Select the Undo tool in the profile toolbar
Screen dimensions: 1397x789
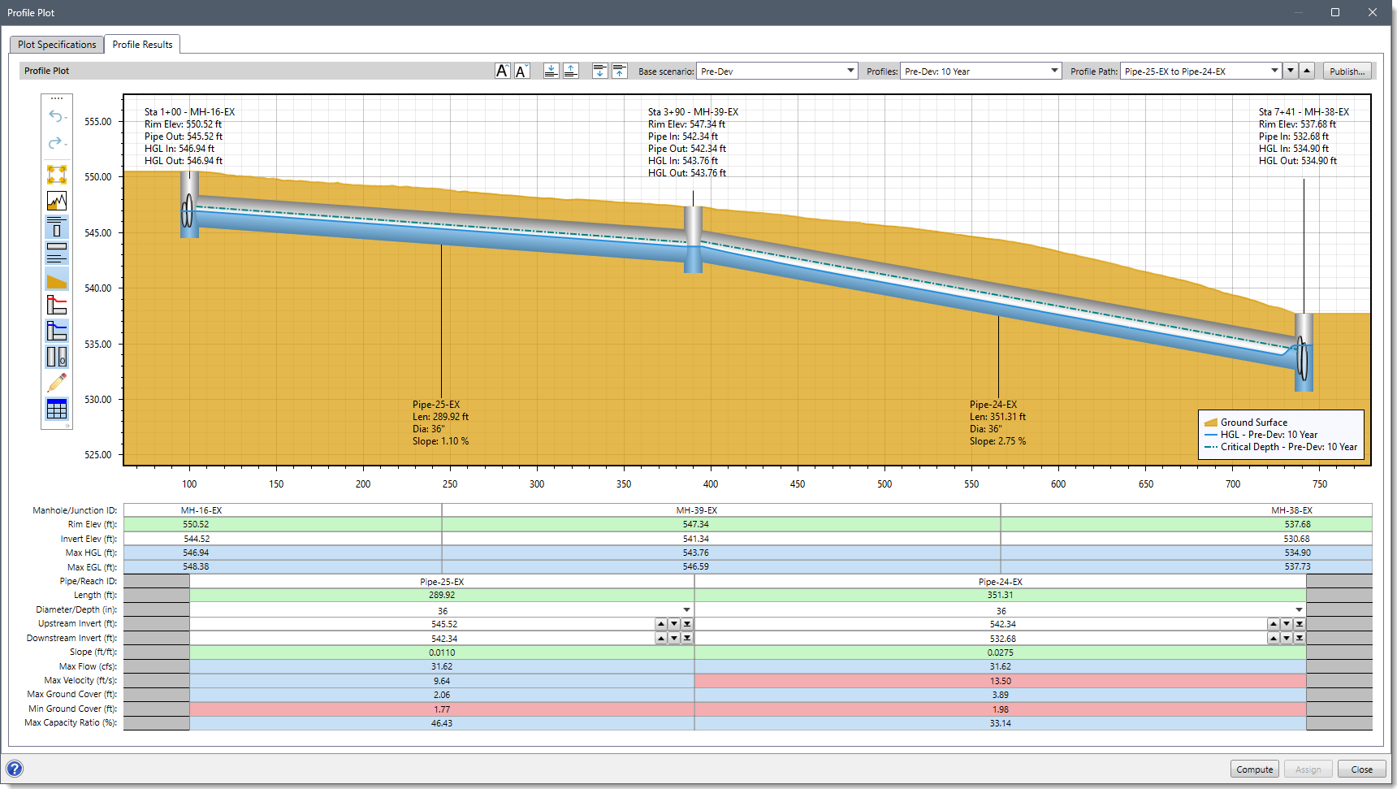57,116
